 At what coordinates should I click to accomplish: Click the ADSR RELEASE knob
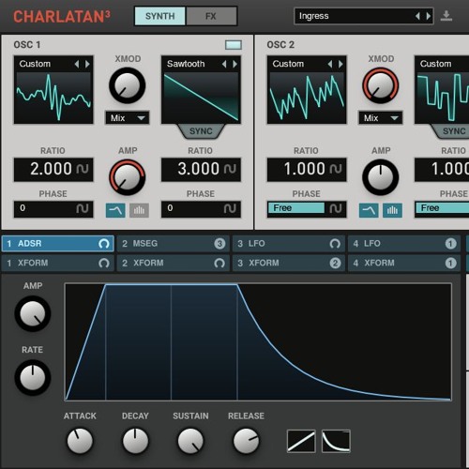pos(246,441)
